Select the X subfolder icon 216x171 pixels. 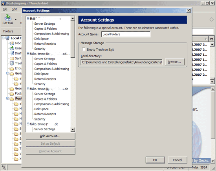click(16, 159)
